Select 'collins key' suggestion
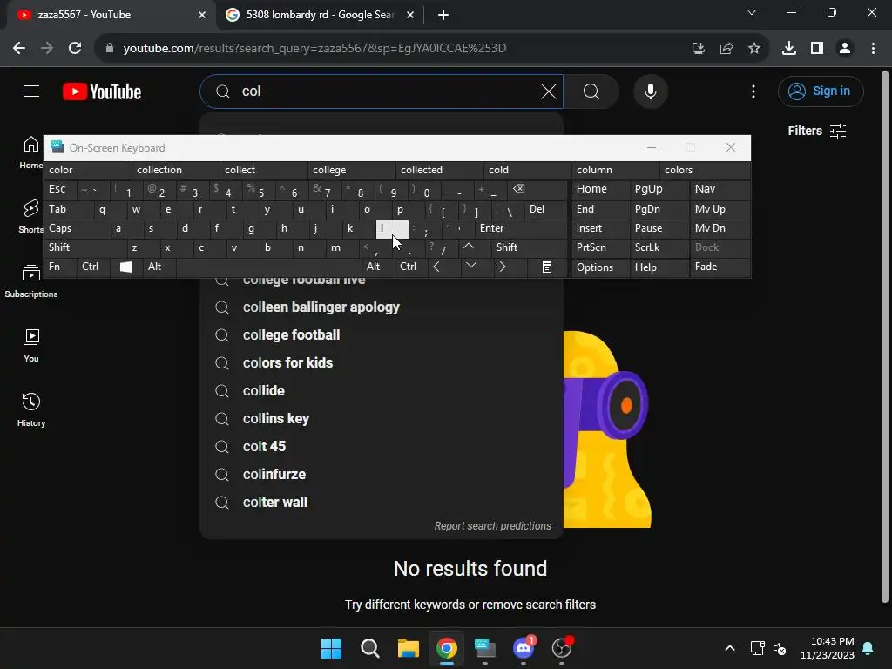 [x=382, y=419]
